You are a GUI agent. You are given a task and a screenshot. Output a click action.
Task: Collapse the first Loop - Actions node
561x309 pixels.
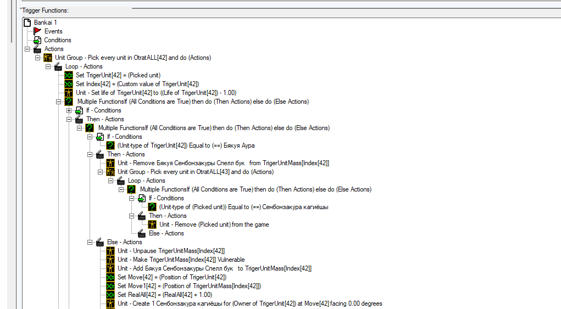click(48, 66)
